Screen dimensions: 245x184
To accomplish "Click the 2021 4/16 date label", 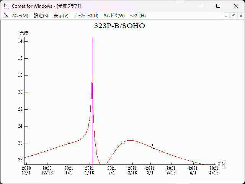I will (x=214, y=171).
